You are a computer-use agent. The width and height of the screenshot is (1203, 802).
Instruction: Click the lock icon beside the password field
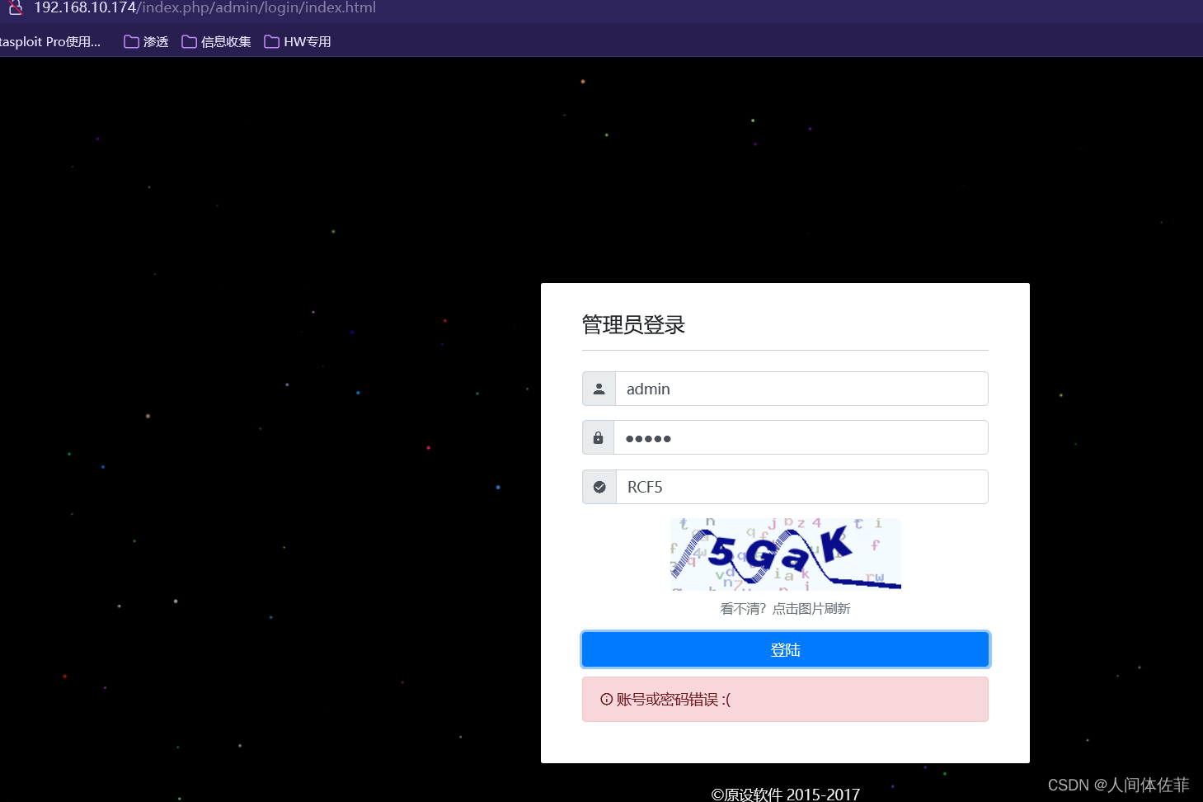(599, 438)
